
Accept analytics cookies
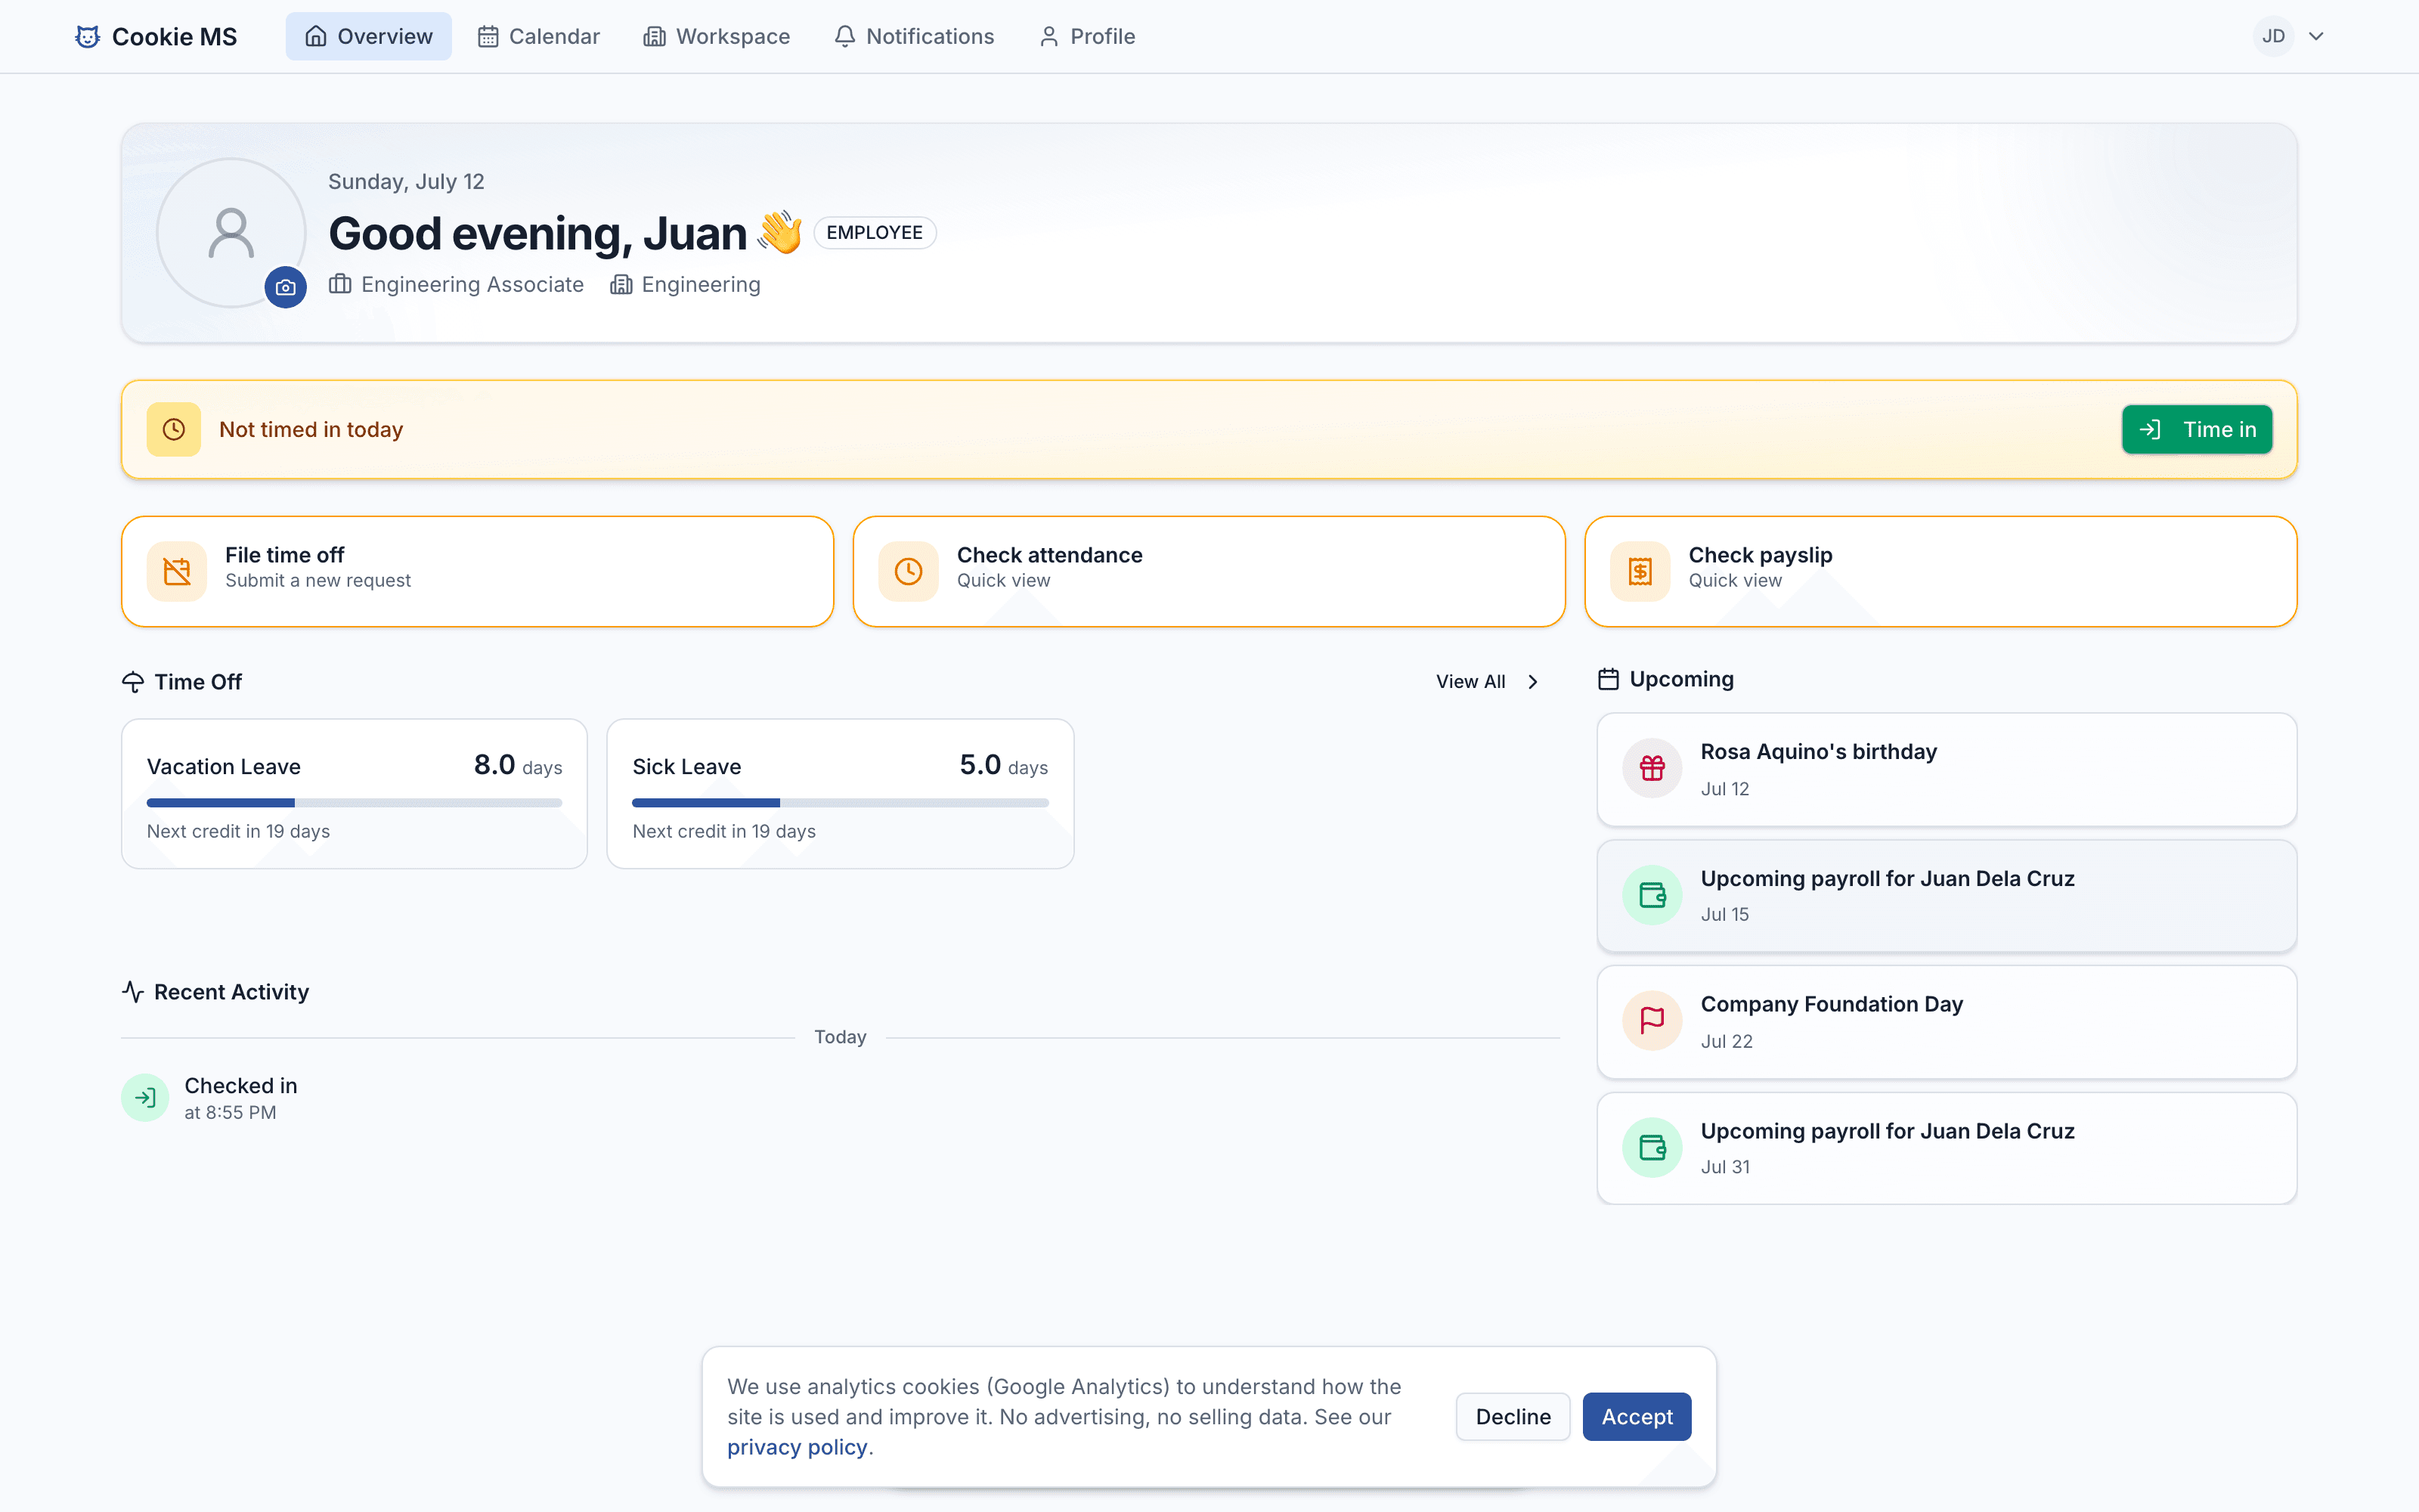pyautogui.click(x=1637, y=1417)
